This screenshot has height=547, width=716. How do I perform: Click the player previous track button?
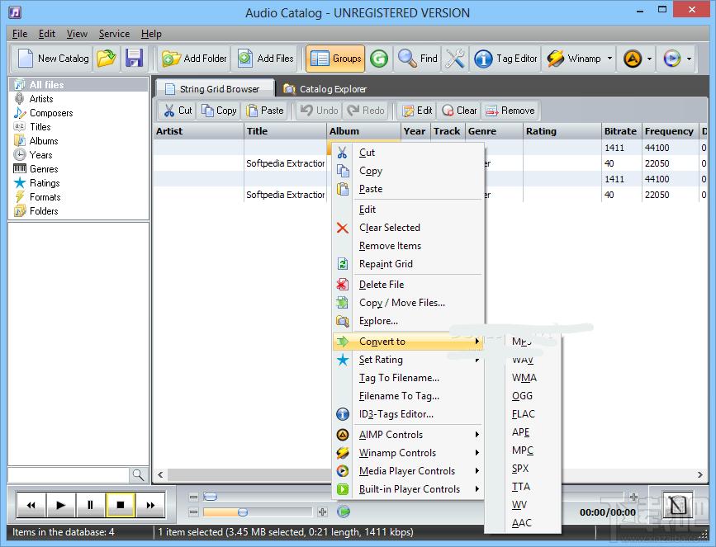point(31,505)
